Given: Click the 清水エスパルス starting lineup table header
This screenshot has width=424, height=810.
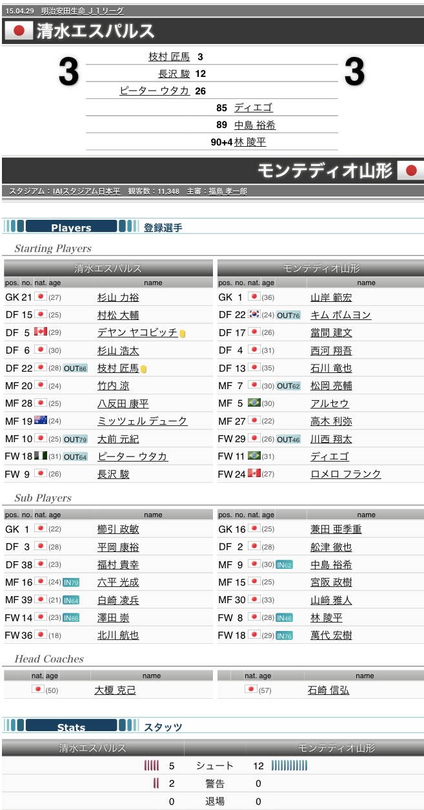Looking at the screenshot, I should [x=108, y=268].
